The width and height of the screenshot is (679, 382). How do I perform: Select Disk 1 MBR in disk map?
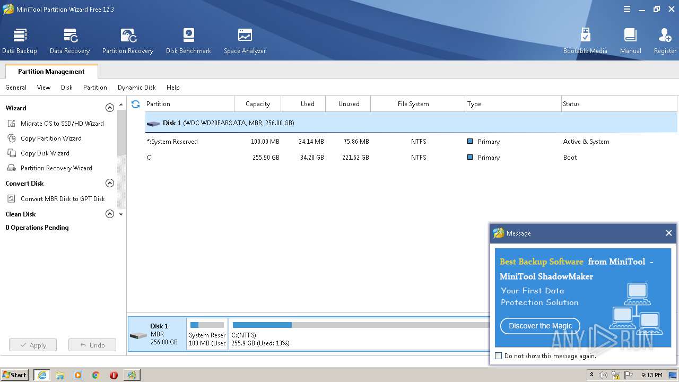pyautogui.click(x=157, y=334)
